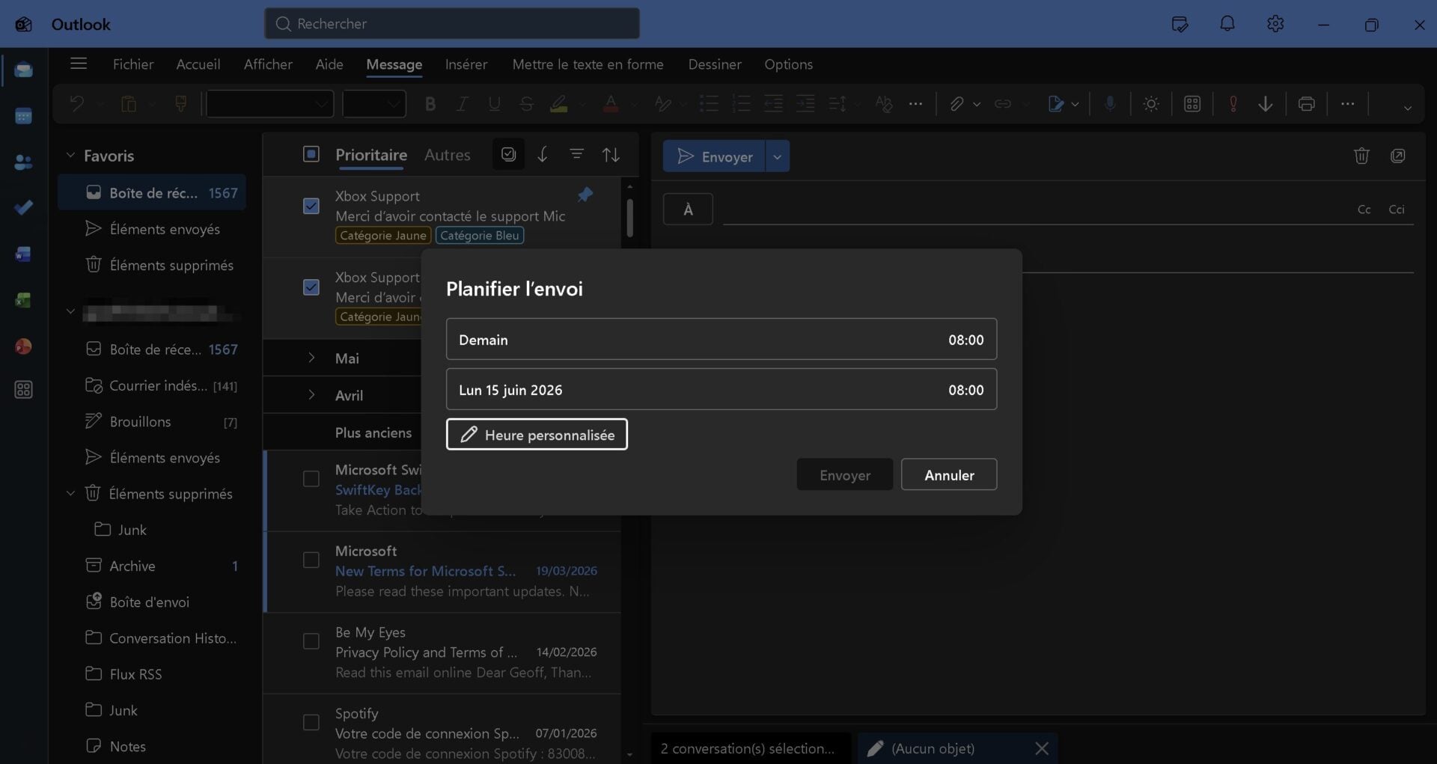1437x764 pixels.
Task: Click the filter icon in message list
Action: pyautogui.click(x=576, y=154)
